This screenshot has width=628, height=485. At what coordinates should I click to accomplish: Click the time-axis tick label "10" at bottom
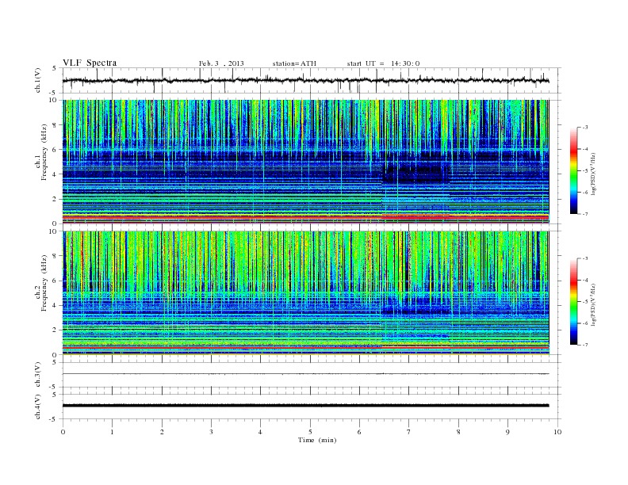[557, 432]
